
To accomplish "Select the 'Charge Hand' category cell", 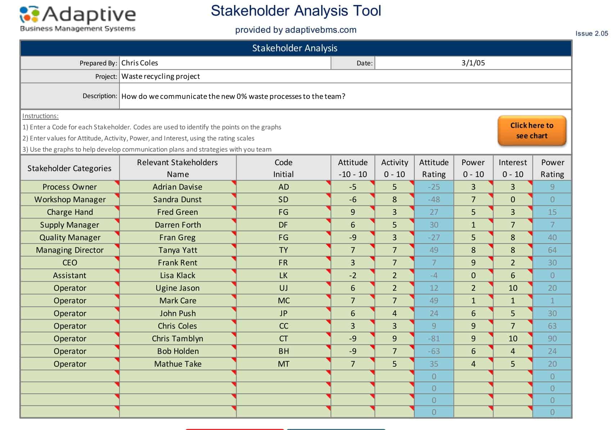I will (69, 212).
